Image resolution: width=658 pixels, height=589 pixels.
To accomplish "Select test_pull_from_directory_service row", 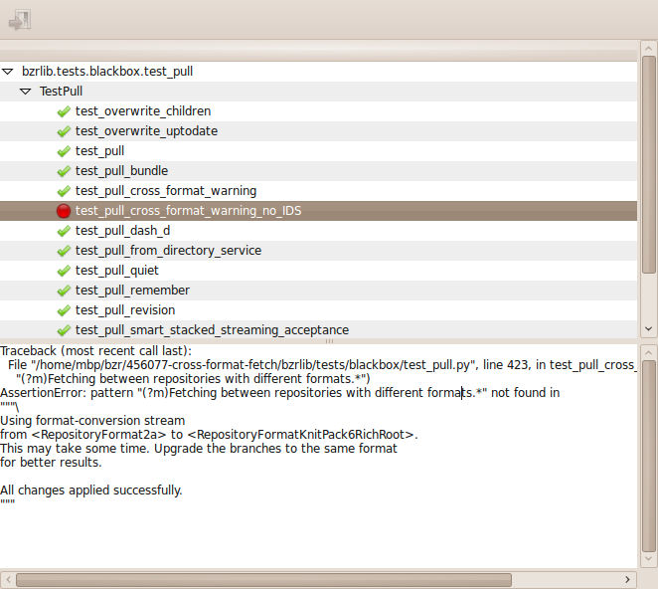I will [318, 251].
